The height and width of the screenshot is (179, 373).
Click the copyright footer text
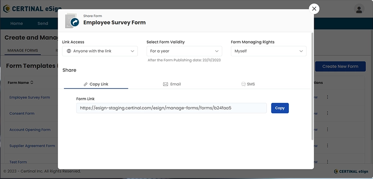(42, 171)
